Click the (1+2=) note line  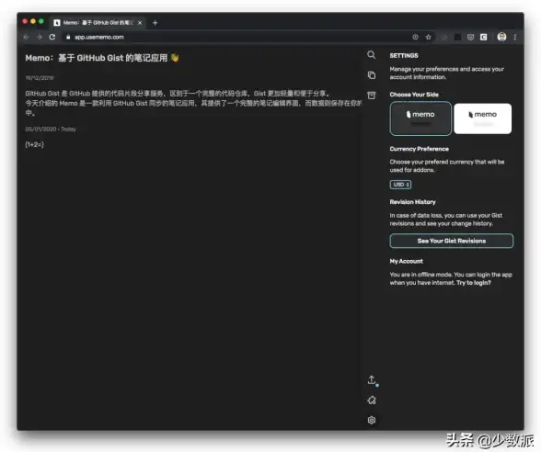click(35, 145)
